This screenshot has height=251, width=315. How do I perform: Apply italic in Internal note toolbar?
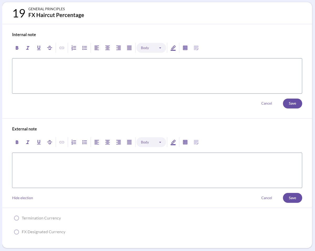point(28,48)
